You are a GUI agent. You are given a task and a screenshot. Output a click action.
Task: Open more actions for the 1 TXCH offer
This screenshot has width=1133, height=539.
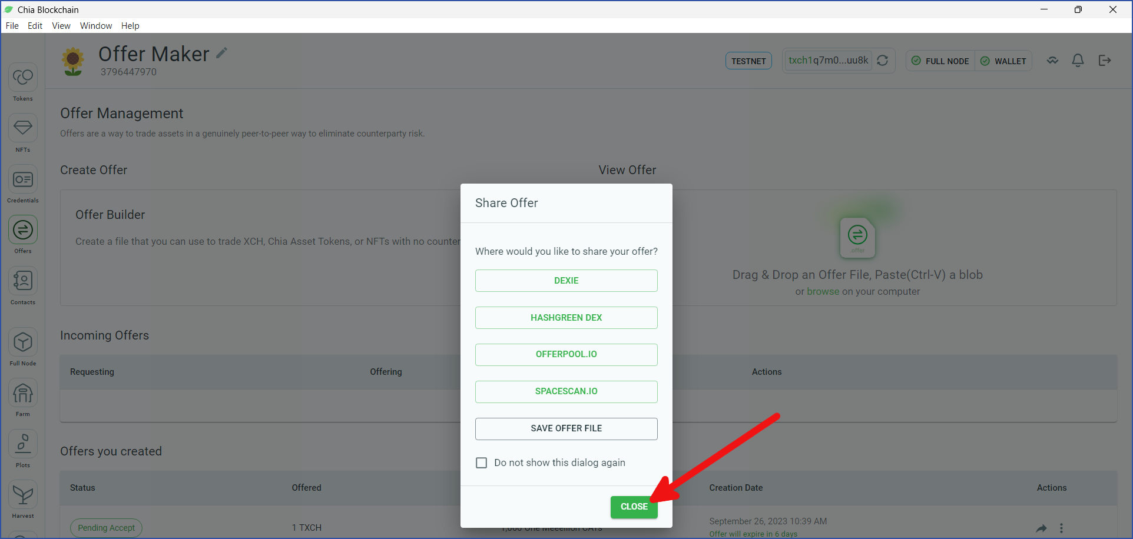1061,528
